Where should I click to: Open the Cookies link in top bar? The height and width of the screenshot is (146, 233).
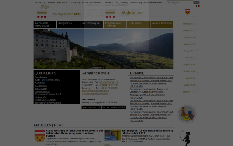50,2
